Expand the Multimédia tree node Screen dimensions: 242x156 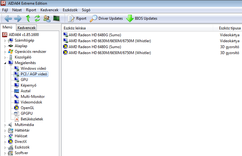tap(5, 125)
